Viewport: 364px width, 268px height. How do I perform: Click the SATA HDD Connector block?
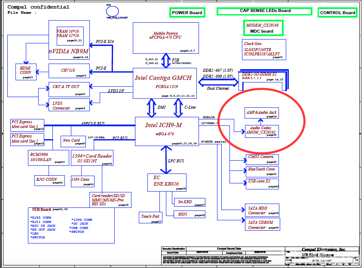coord(262,210)
